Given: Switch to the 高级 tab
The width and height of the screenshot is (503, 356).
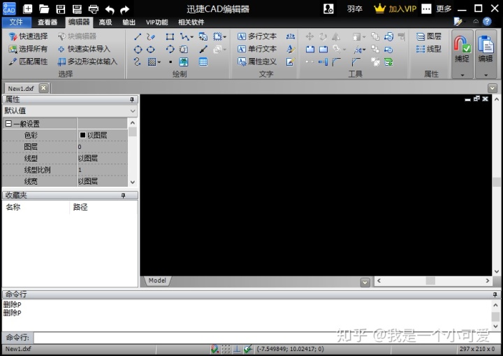Looking at the screenshot, I should pyautogui.click(x=105, y=22).
